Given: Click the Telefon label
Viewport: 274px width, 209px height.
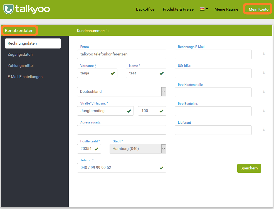Looking at the screenshot, I should pyautogui.click(x=87, y=160).
